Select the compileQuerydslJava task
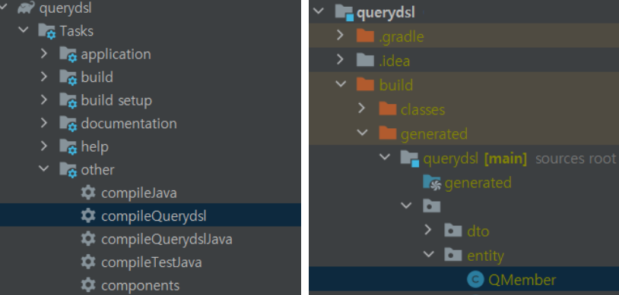Image resolution: width=619 pixels, height=295 pixels. pos(167,239)
